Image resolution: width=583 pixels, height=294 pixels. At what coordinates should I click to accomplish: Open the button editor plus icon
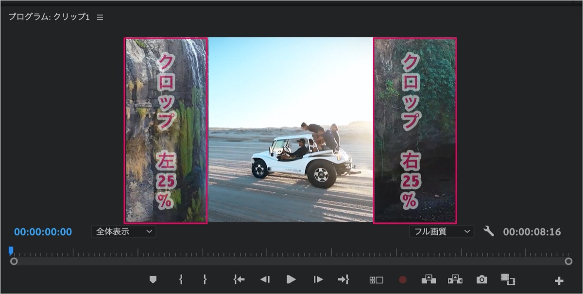pyautogui.click(x=559, y=280)
